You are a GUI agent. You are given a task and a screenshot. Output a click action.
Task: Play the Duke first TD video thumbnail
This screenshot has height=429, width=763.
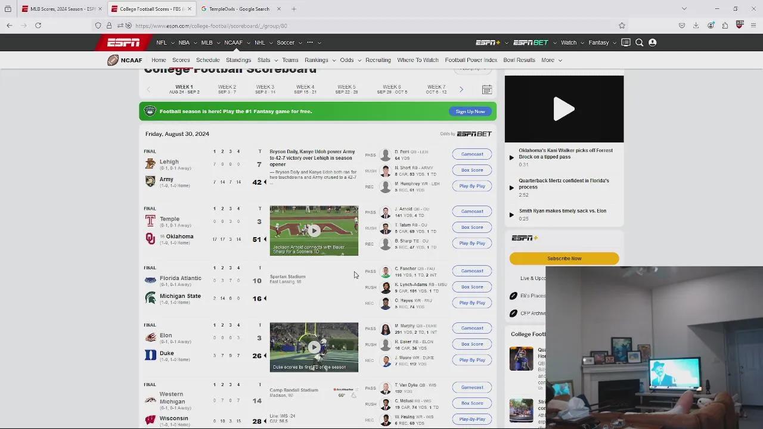tap(314, 347)
